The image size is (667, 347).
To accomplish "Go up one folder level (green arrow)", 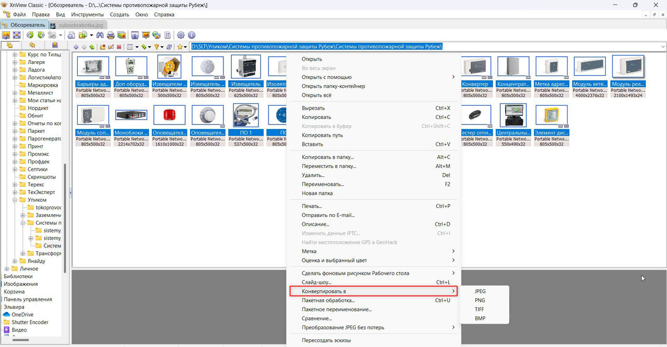I will pyautogui.click(x=91, y=47).
